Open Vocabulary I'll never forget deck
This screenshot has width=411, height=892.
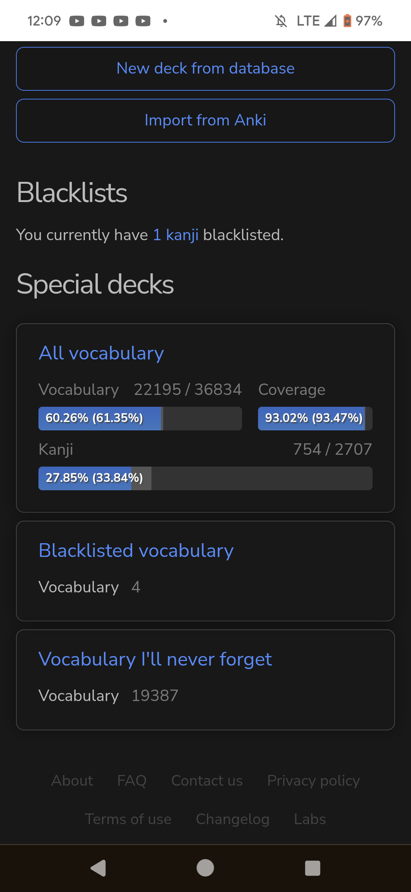point(155,659)
